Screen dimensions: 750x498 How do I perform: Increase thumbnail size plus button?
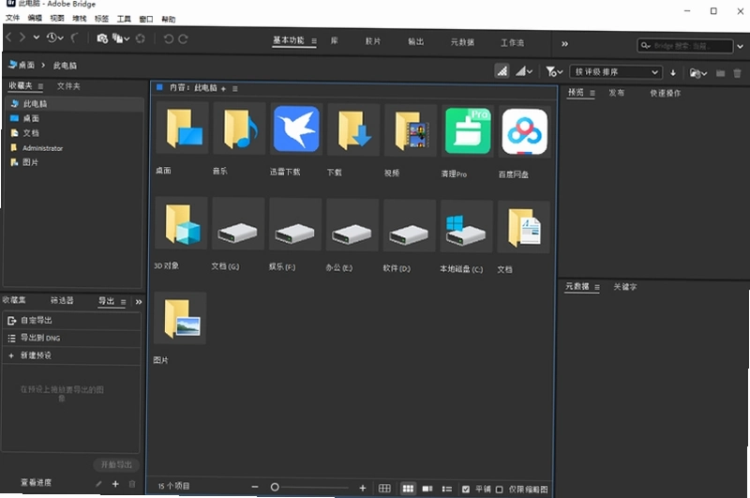point(362,488)
